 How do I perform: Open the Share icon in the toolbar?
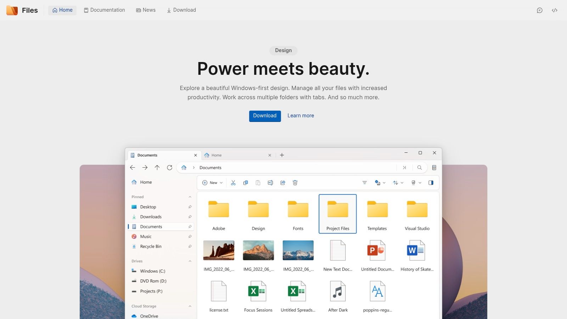[x=283, y=183]
